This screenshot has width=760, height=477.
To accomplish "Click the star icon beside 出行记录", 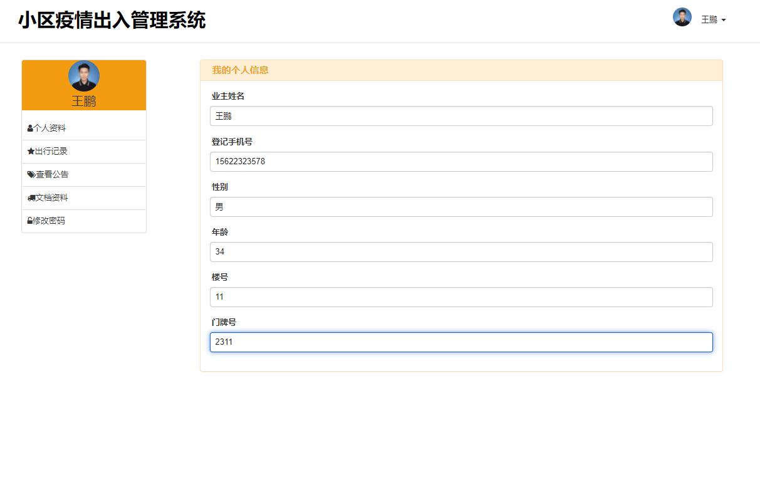I will 29,151.
